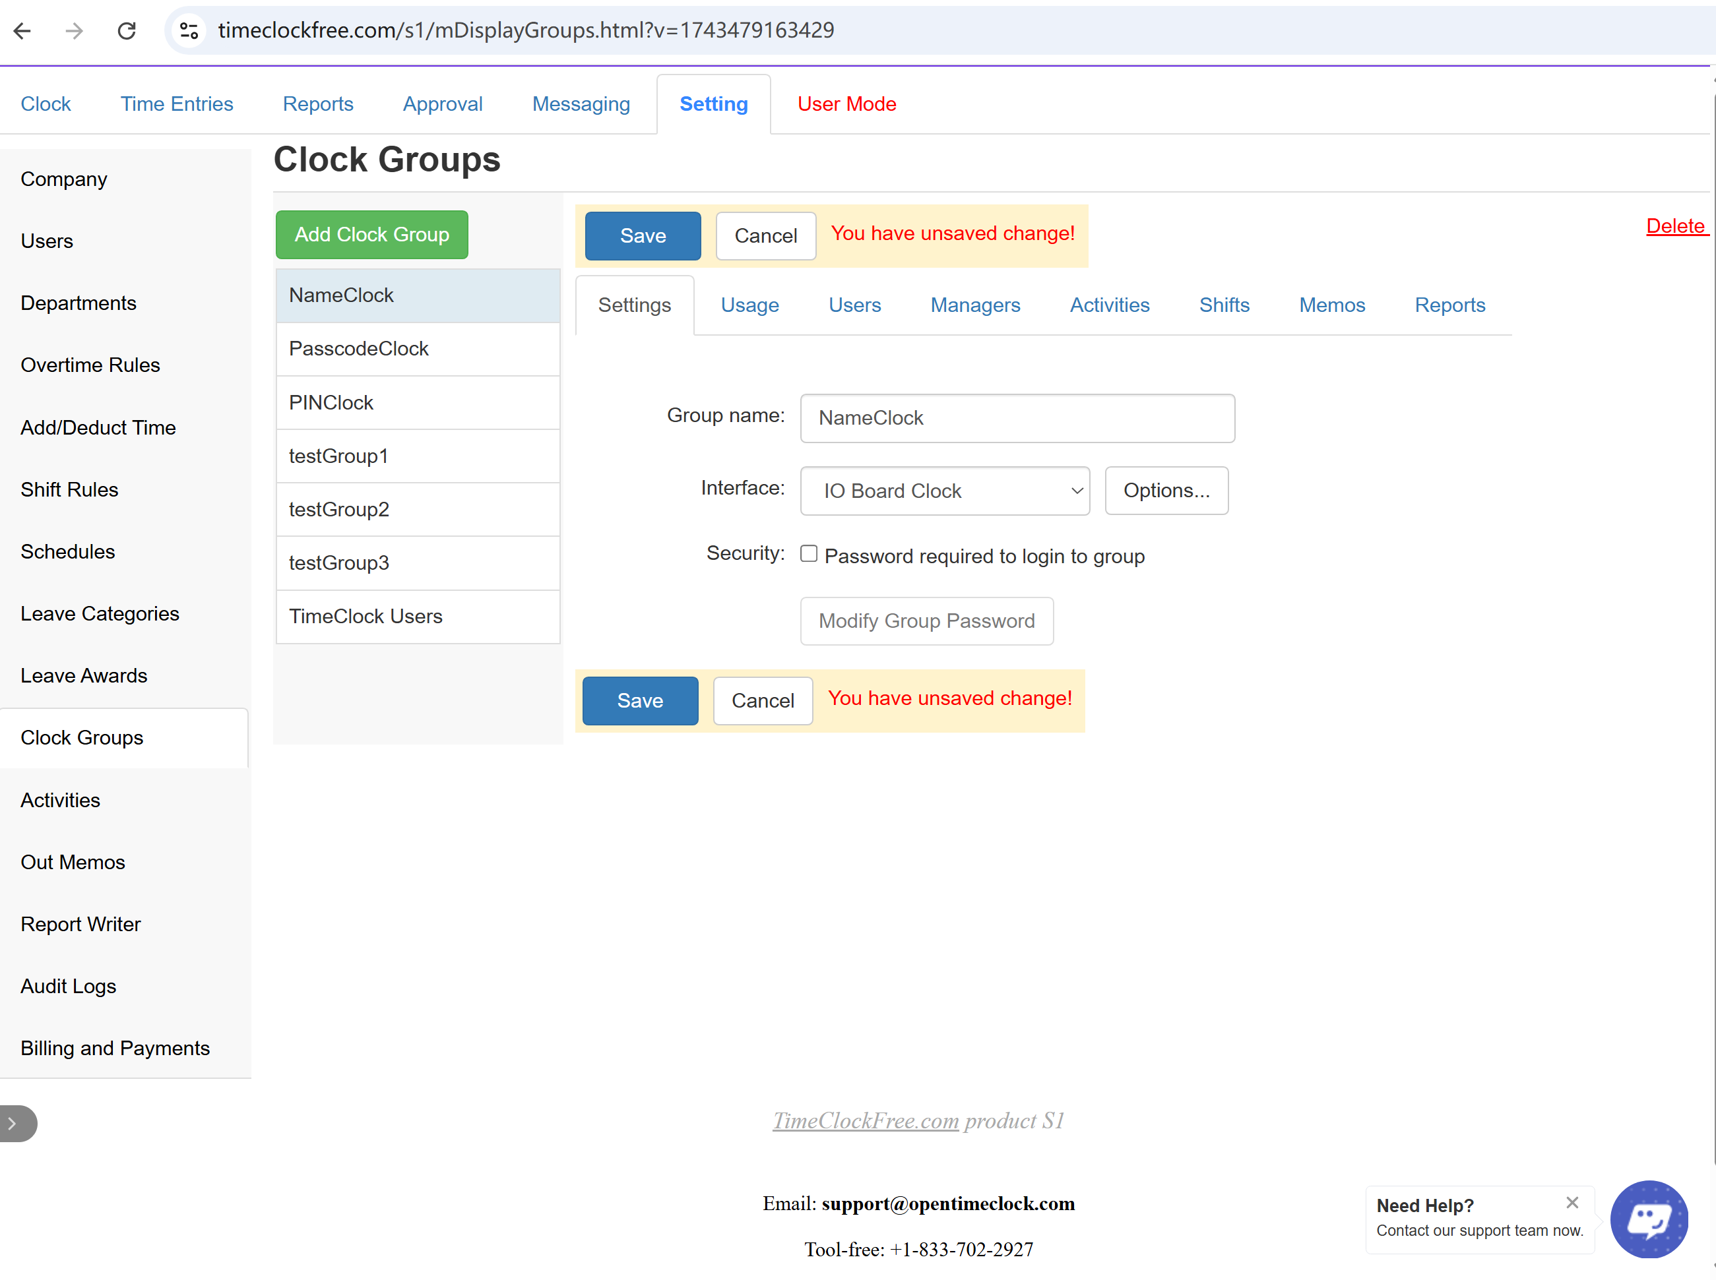Image resolution: width=1716 pixels, height=1280 pixels.
Task: Click the toll-free phone number link
Action: point(961,1249)
